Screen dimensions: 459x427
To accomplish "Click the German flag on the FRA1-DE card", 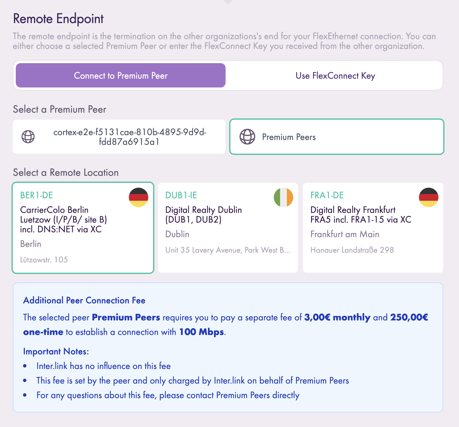I will tap(429, 197).
